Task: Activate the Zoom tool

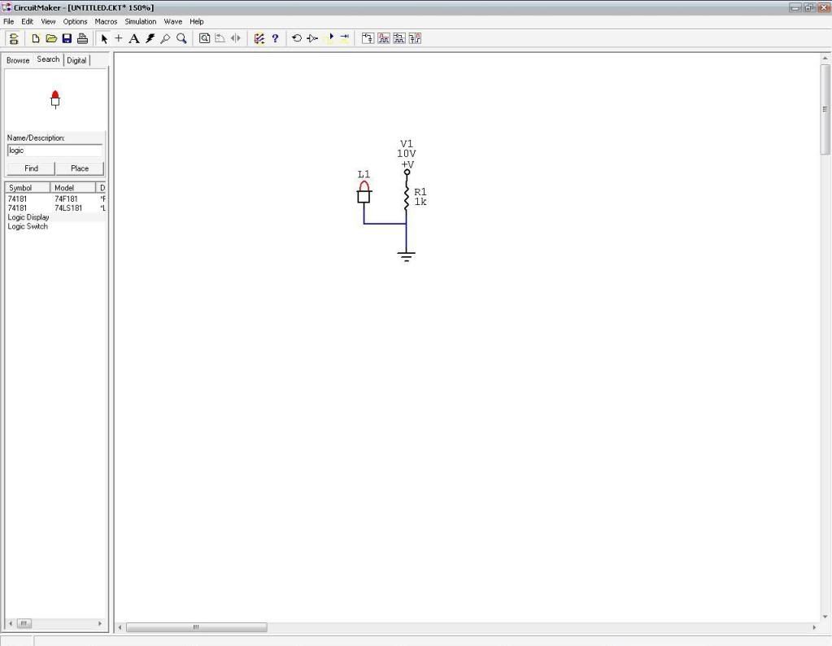Action: point(180,38)
